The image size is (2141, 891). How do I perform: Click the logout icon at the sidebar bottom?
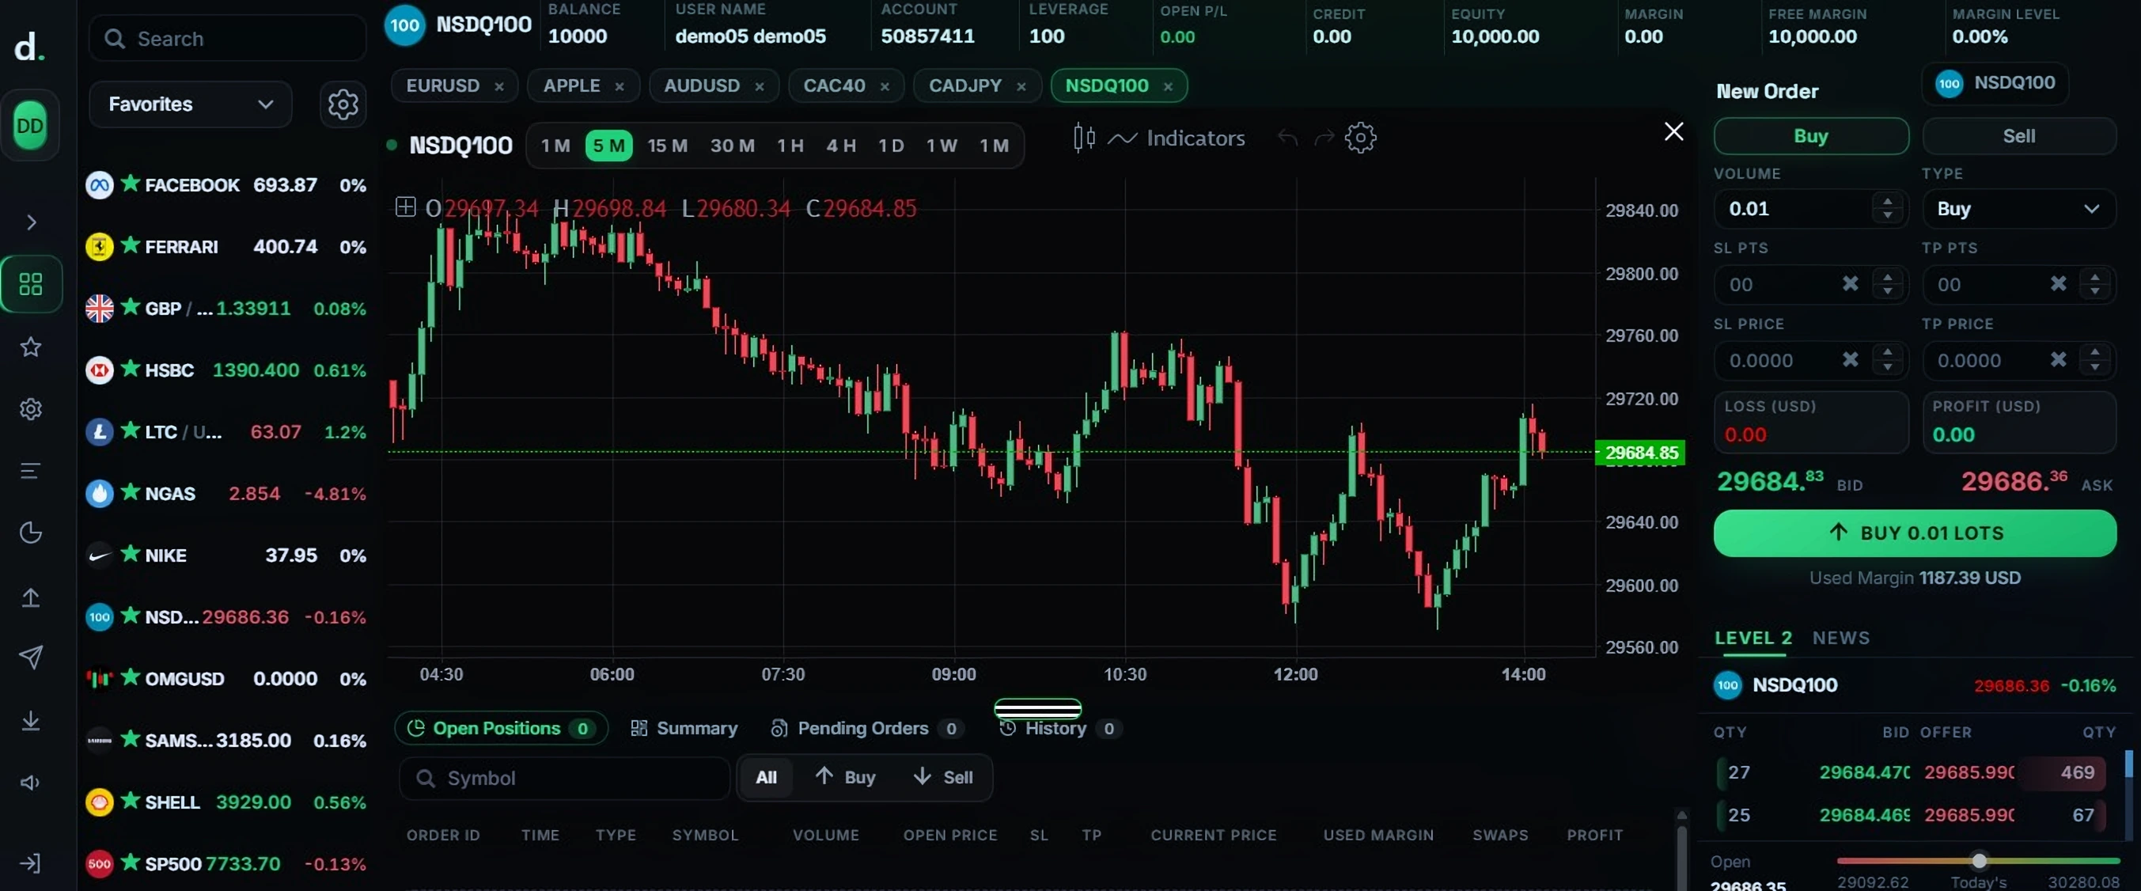click(31, 863)
